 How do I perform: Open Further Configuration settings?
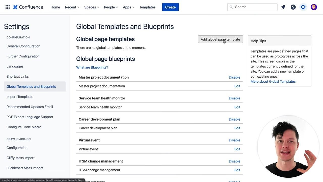click(x=23, y=56)
